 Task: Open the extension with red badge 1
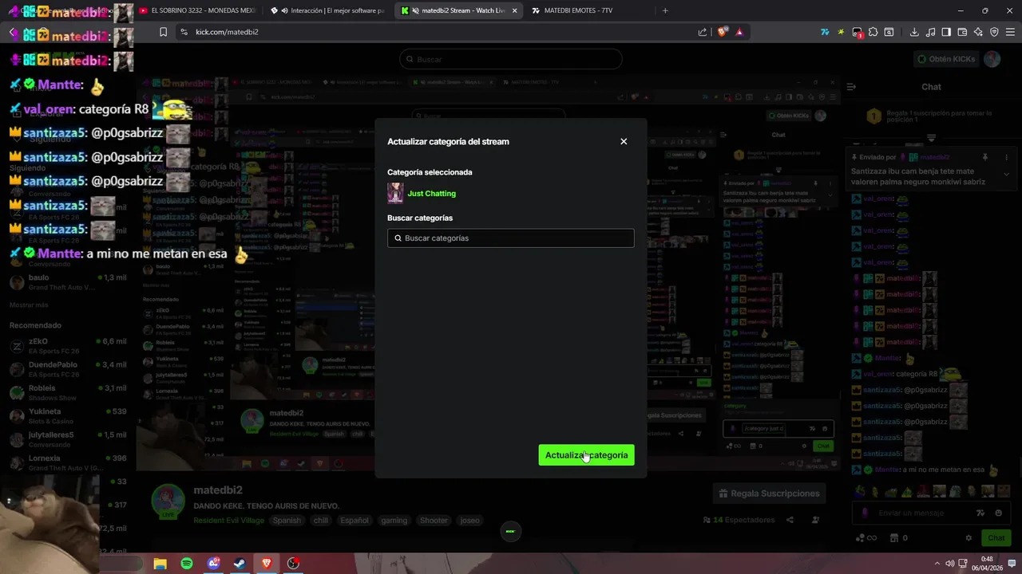(x=858, y=33)
